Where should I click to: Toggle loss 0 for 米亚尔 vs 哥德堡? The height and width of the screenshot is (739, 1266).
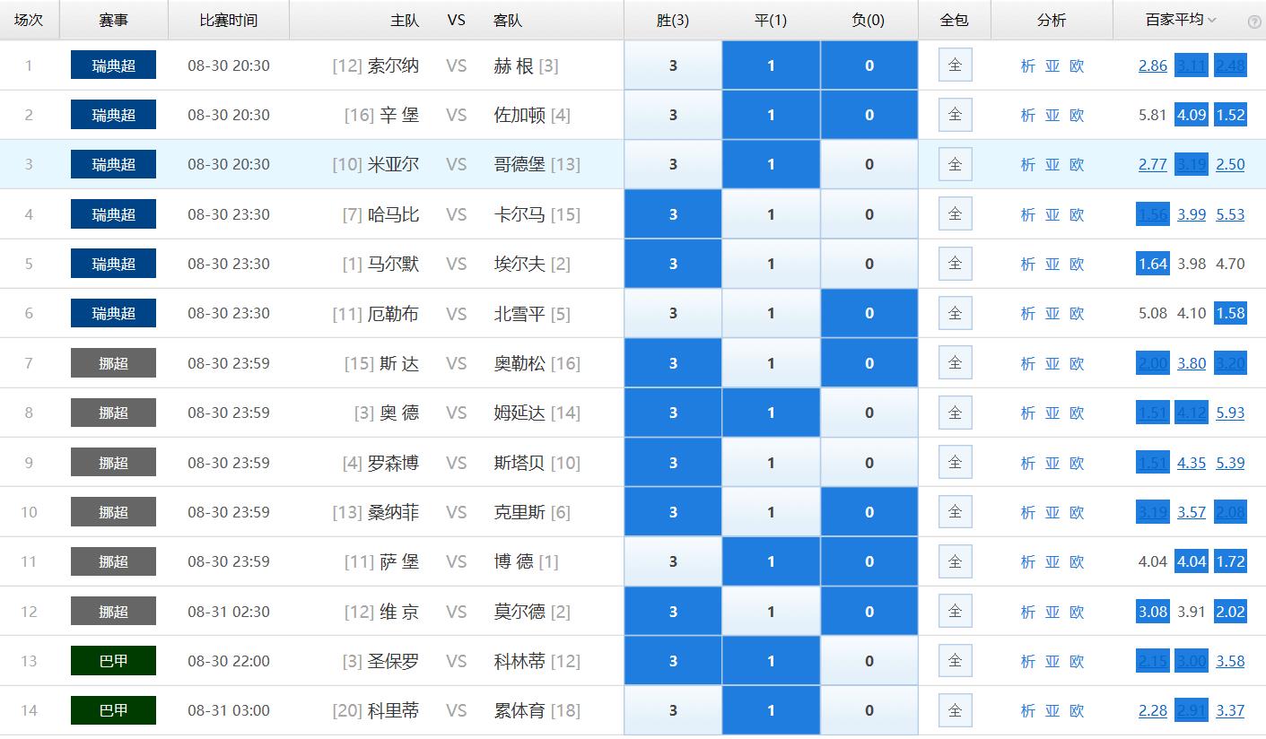869,164
